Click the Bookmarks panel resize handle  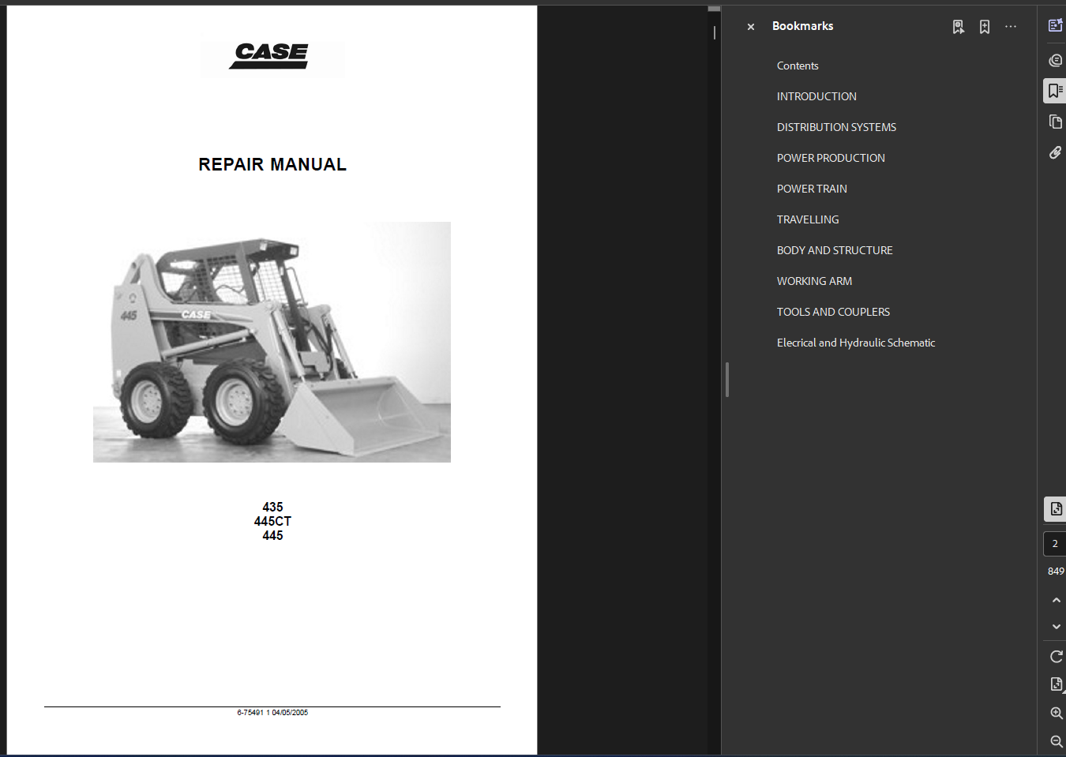coord(726,380)
